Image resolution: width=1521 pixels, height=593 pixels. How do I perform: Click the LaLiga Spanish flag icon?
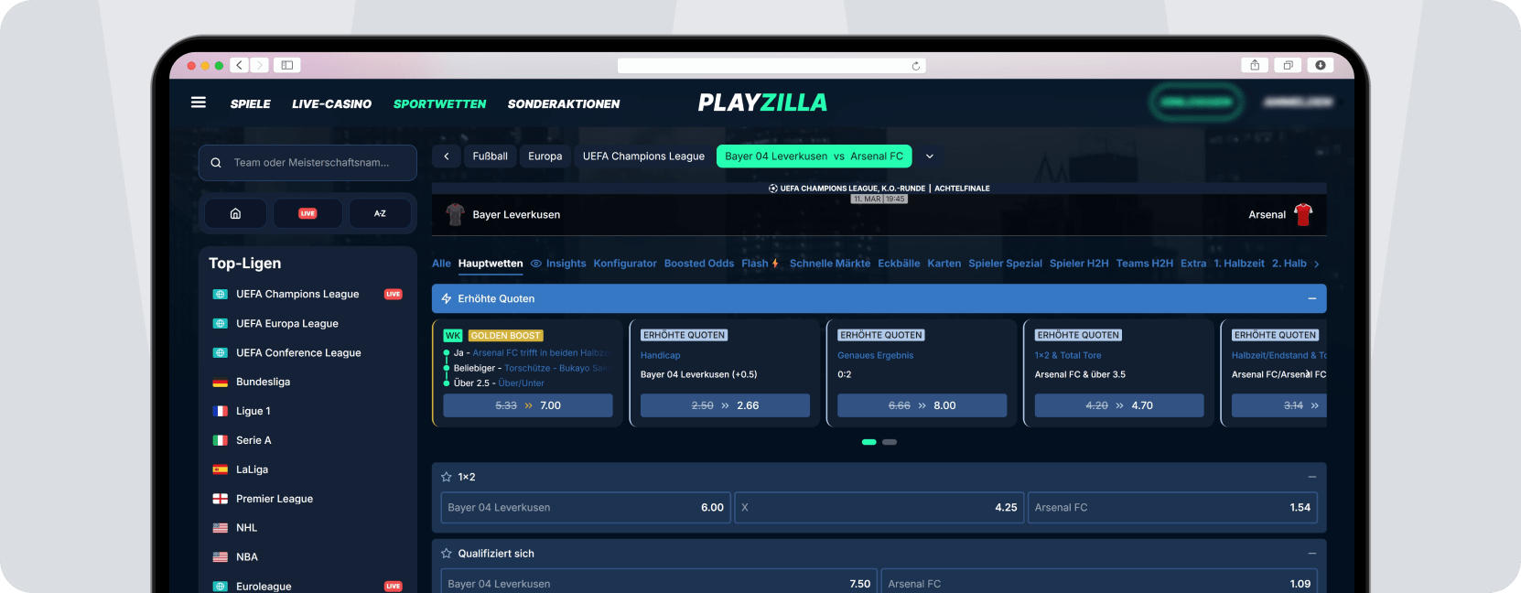221,469
